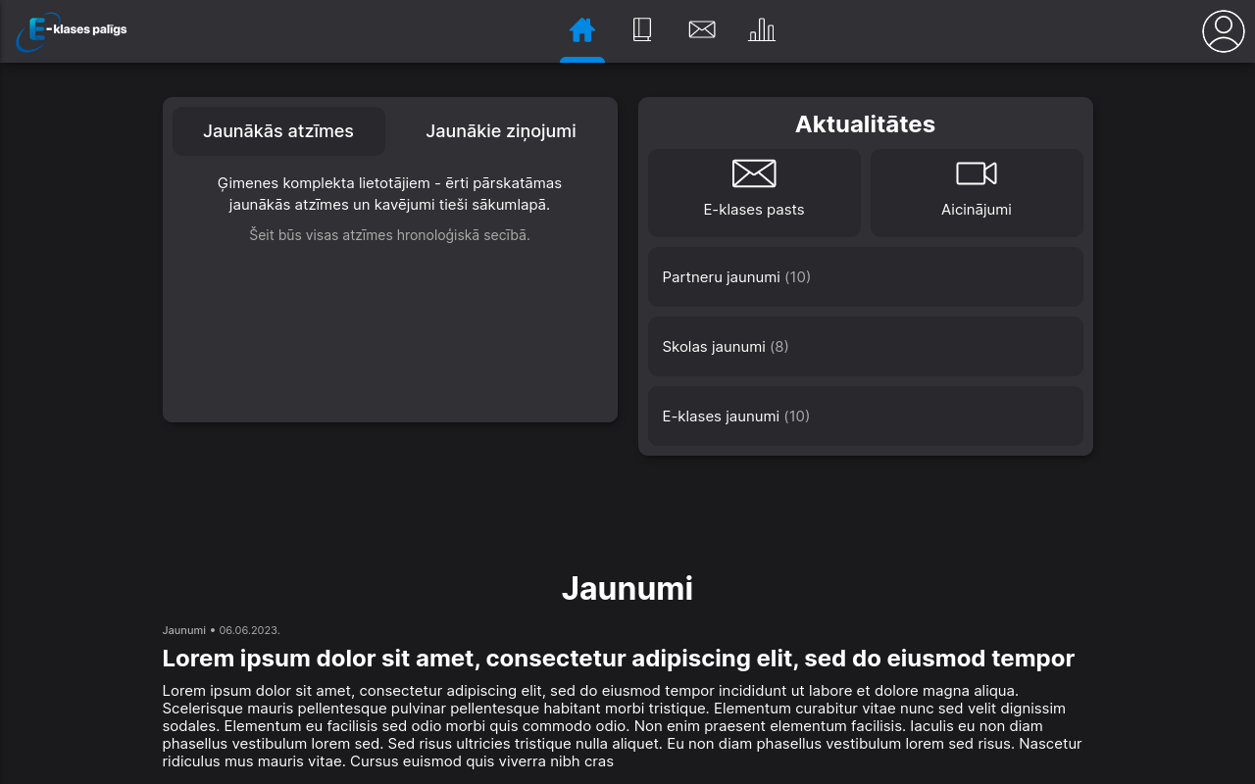Open the grades statistics bar chart icon
The width and height of the screenshot is (1255, 784).
[762, 29]
